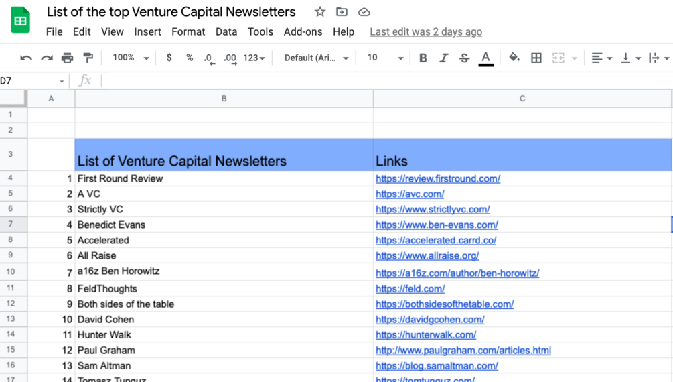This screenshot has width=673, height=382.
Task: Toggle strikethrough formatting
Action: tap(465, 58)
